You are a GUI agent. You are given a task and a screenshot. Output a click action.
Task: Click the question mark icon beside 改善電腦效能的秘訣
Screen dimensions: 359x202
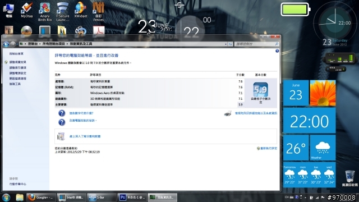62,122
